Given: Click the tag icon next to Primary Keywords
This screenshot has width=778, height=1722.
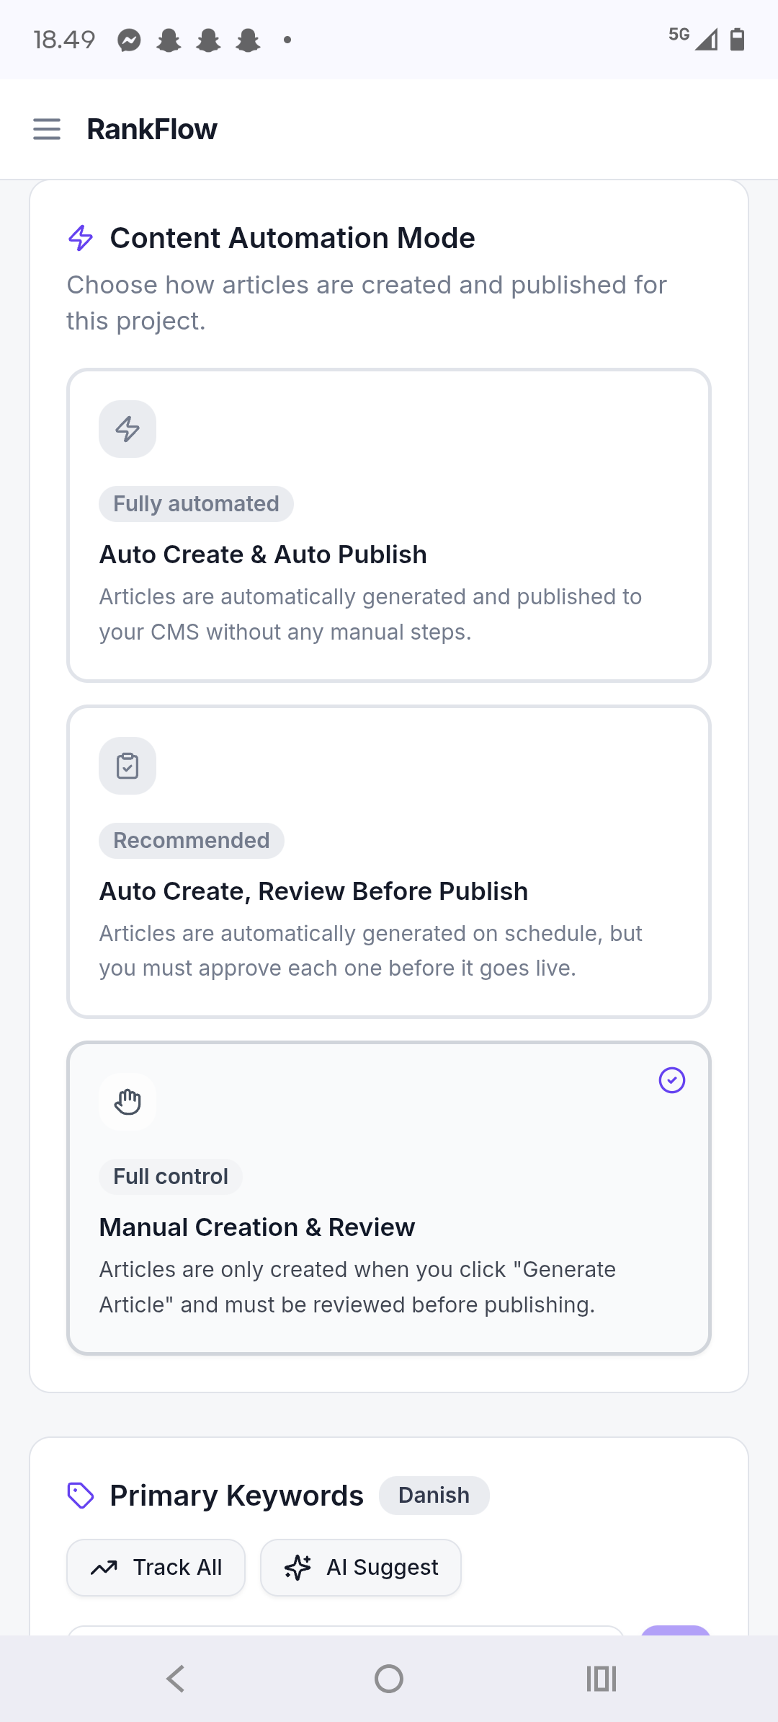Looking at the screenshot, I should 81,1496.
